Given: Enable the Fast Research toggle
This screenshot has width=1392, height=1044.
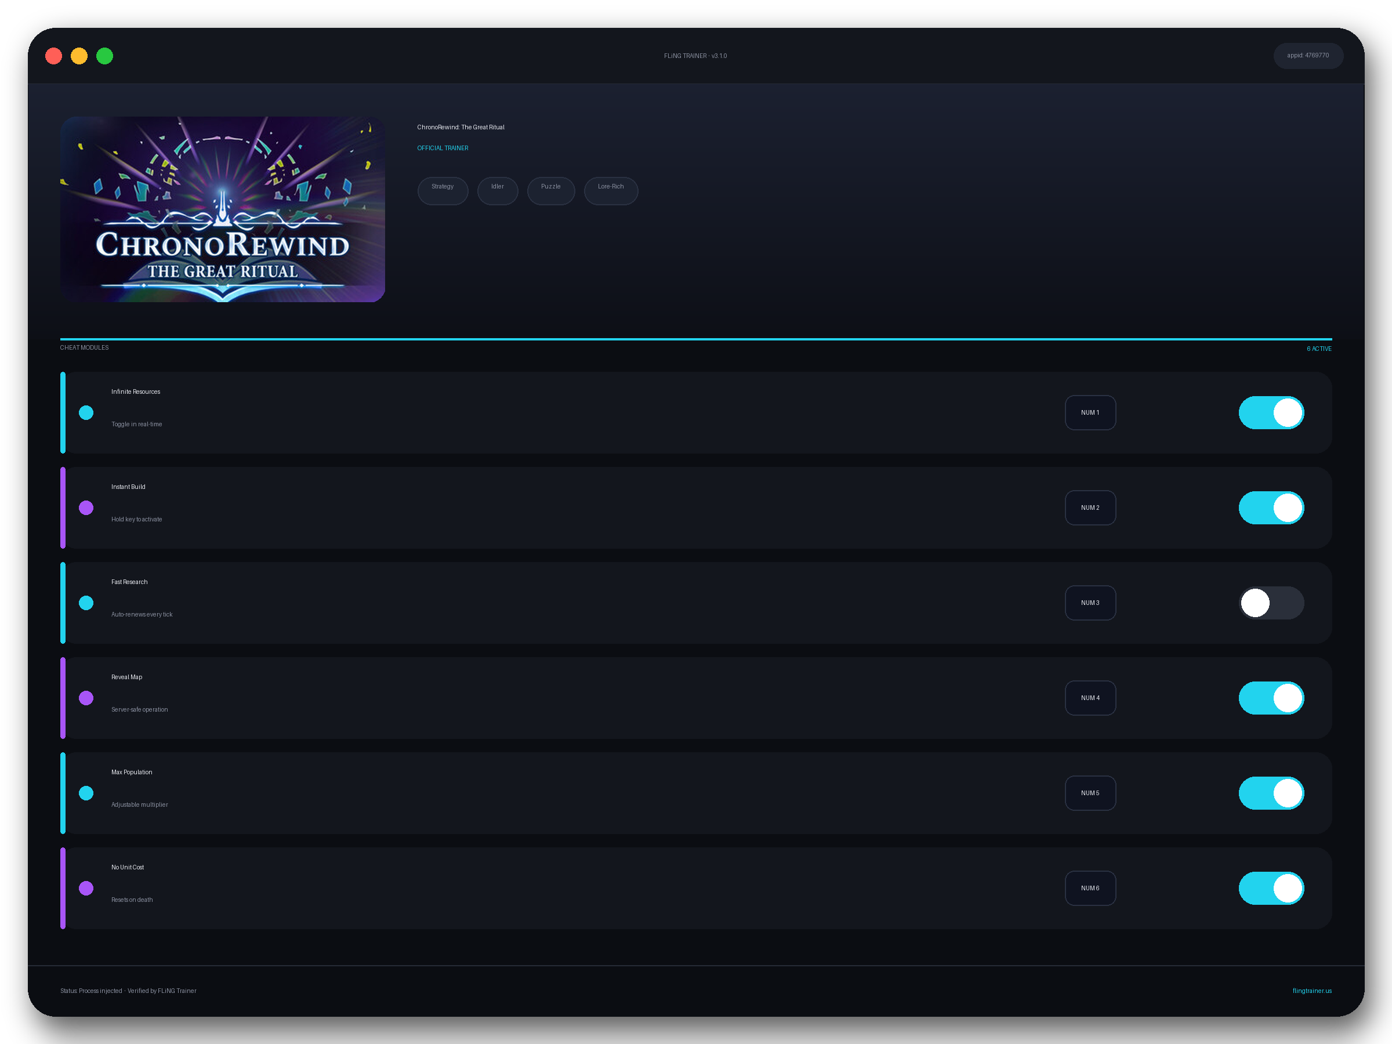Looking at the screenshot, I should click(1271, 603).
